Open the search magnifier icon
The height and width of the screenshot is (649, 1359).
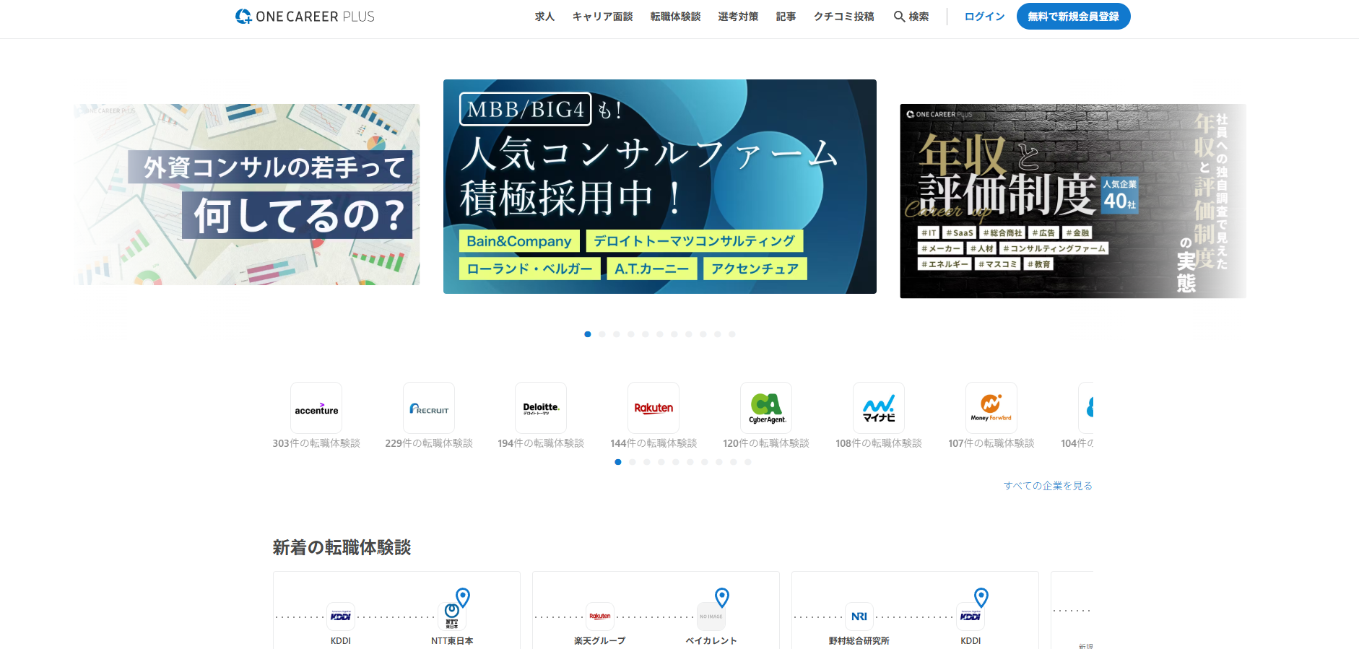tap(900, 17)
